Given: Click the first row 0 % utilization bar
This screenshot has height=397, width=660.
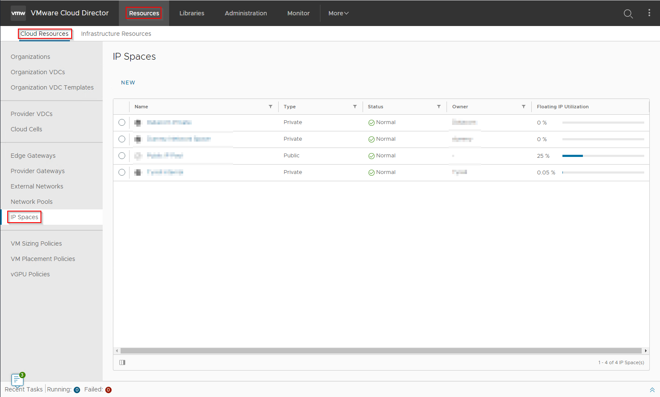Looking at the screenshot, I should (x=603, y=123).
